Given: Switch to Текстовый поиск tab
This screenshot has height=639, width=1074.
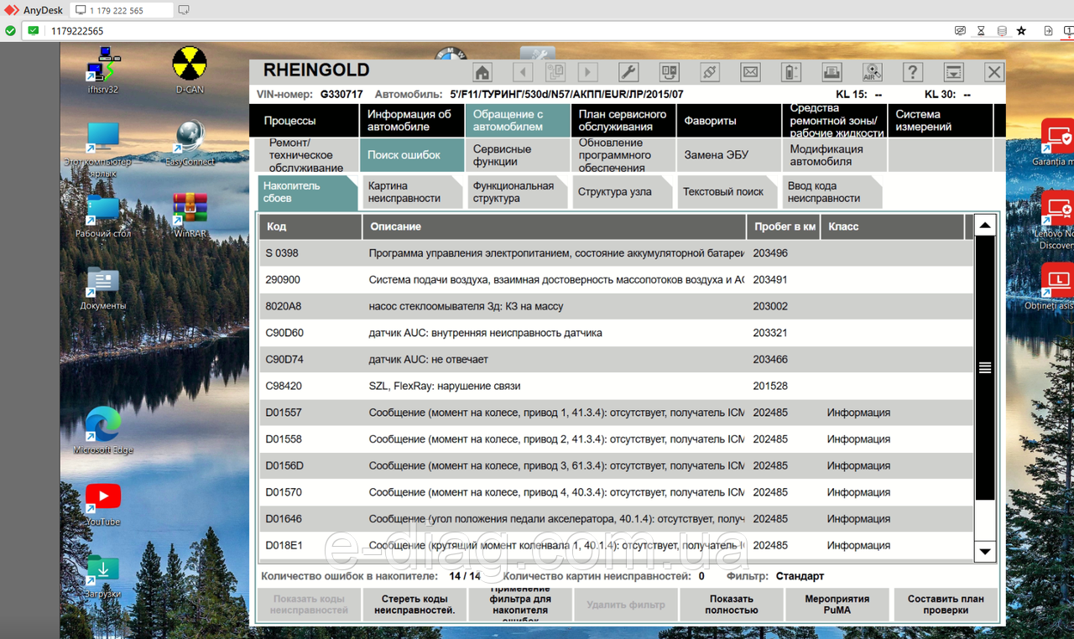Looking at the screenshot, I should (x=727, y=192).
